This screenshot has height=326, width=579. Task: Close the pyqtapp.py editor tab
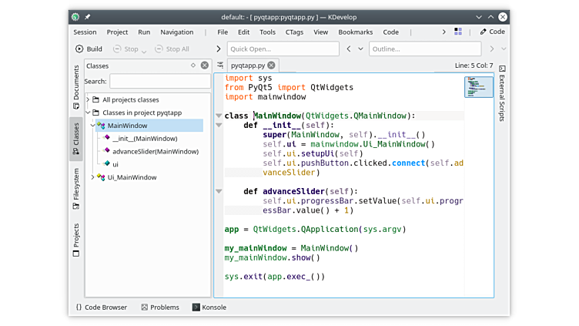coord(271,66)
